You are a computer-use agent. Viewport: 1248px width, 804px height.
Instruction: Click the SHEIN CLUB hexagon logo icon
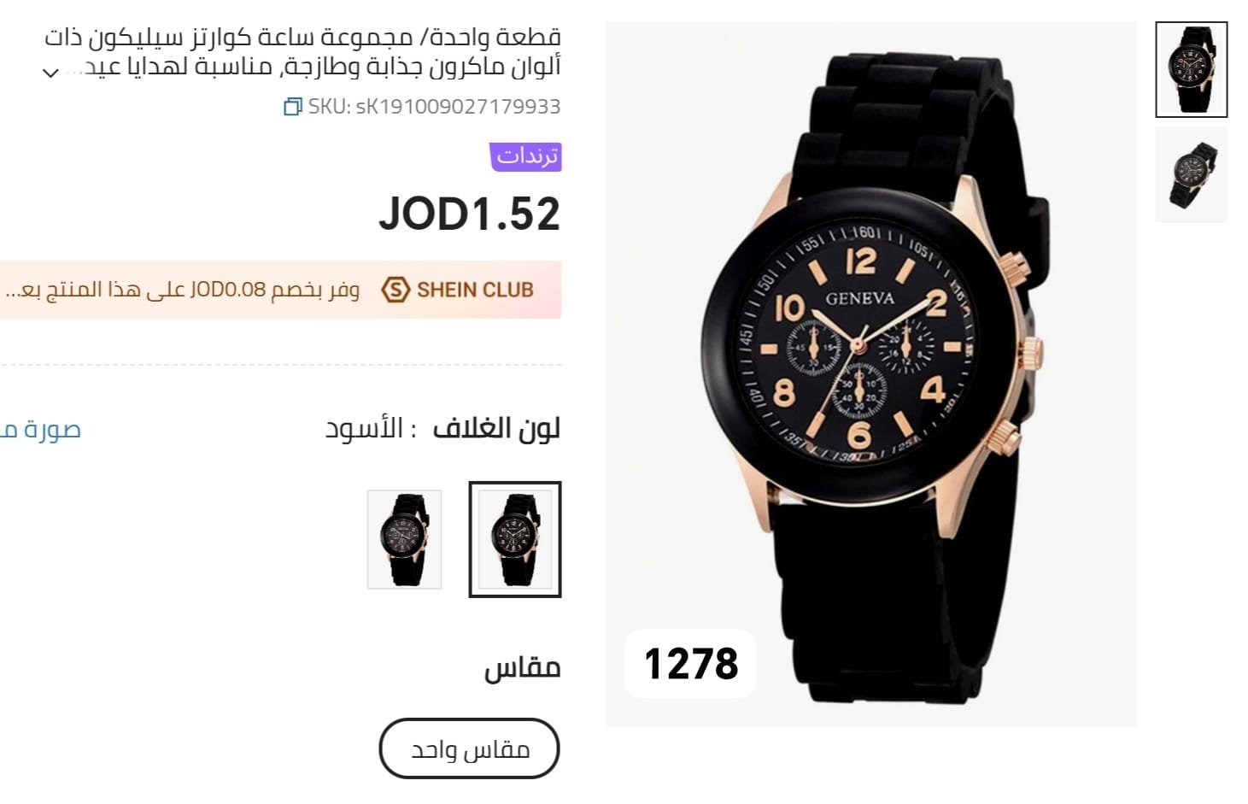(395, 290)
